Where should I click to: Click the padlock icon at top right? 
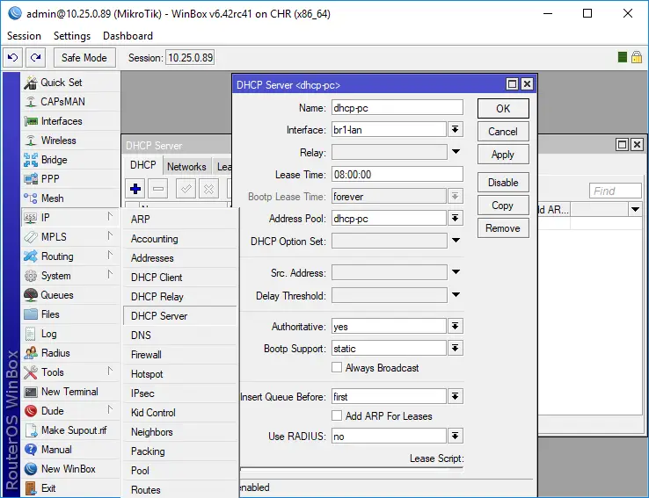click(637, 57)
